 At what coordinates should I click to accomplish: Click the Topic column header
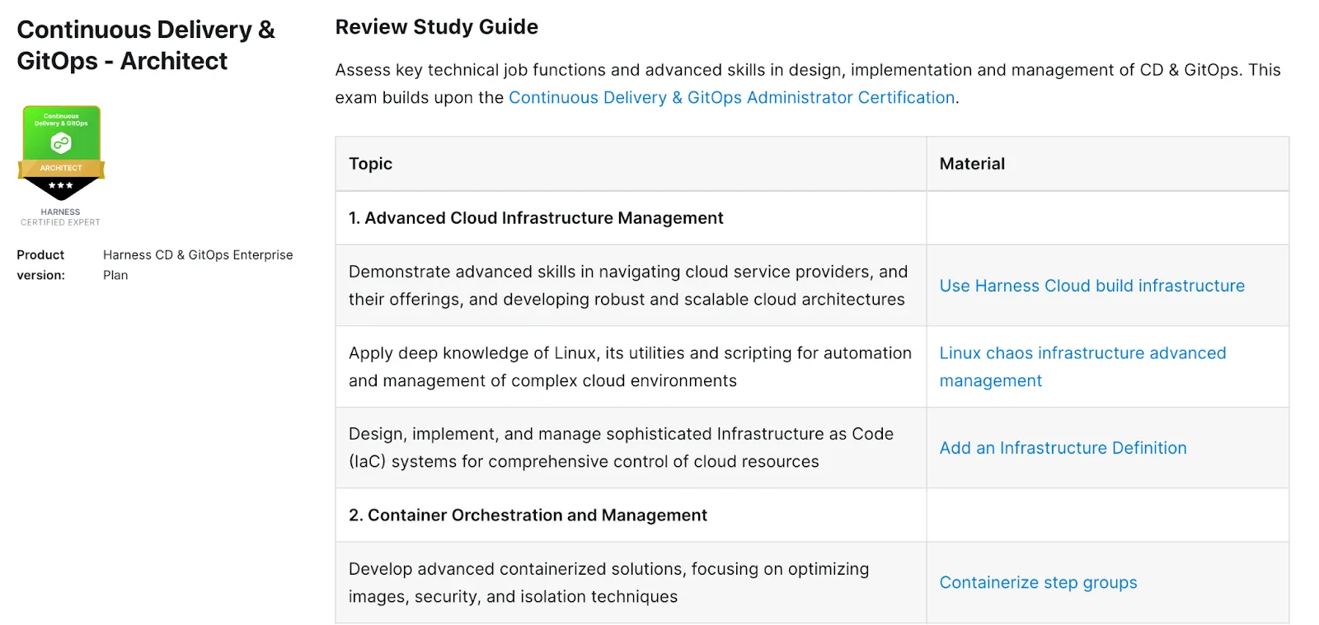point(369,164)
